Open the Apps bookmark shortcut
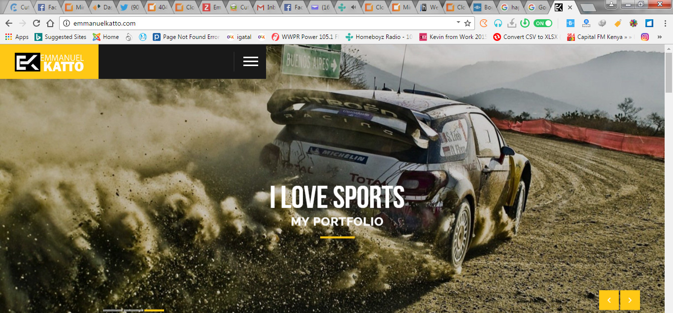673x313 pixels. (x=17, y=37)
